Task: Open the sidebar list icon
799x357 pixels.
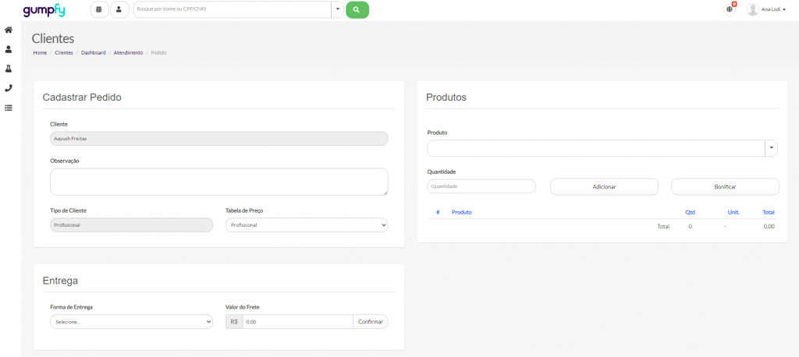Action: (x=9, y=108)
